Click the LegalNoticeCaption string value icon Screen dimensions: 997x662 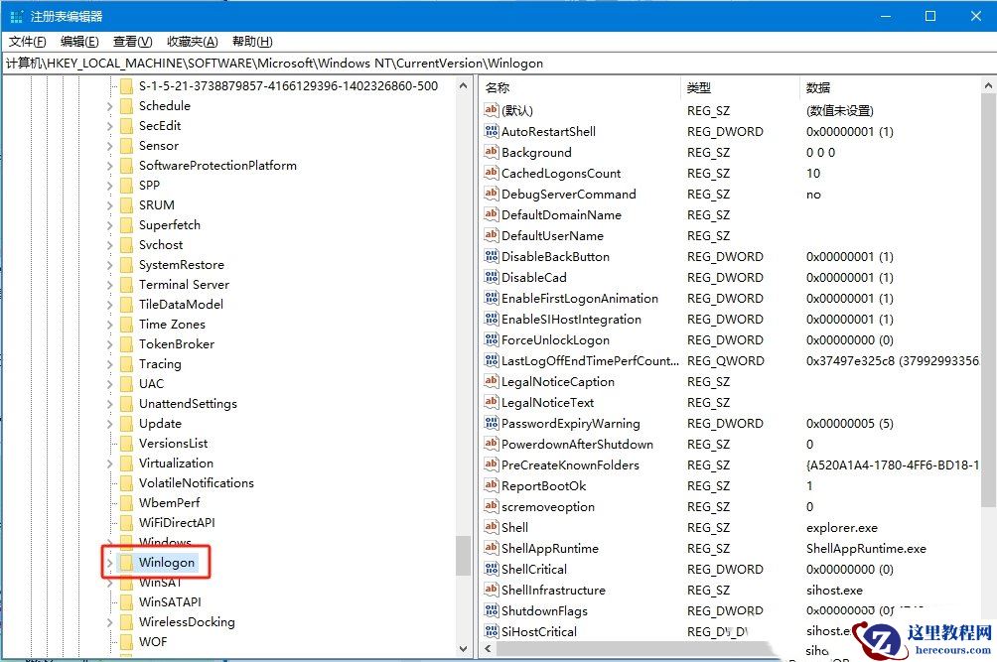pyautogui.click(x=491, y=381)
